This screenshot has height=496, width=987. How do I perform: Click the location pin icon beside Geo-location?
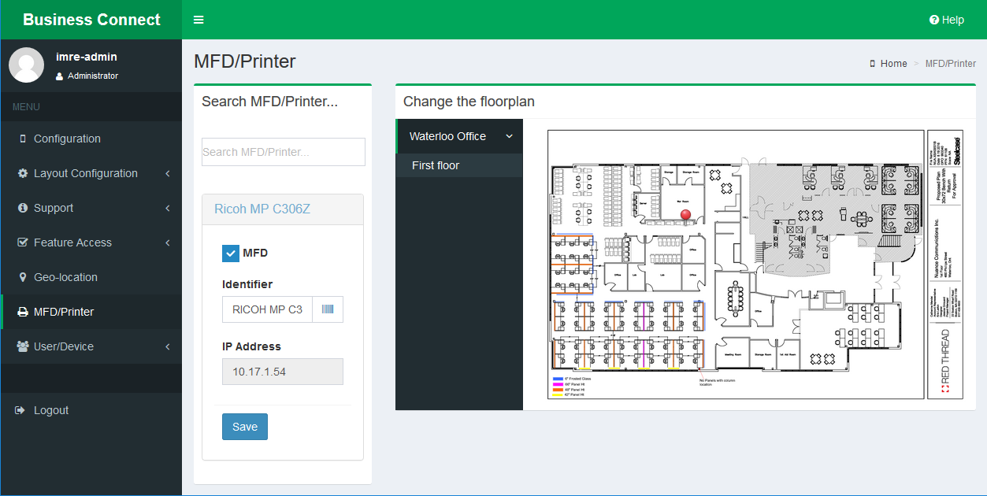pyautogui.click(x=23, y=277)
